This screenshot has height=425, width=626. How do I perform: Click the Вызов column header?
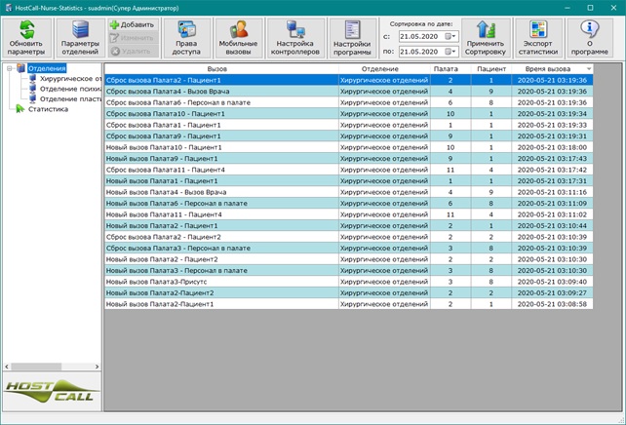tap(216, 69)
